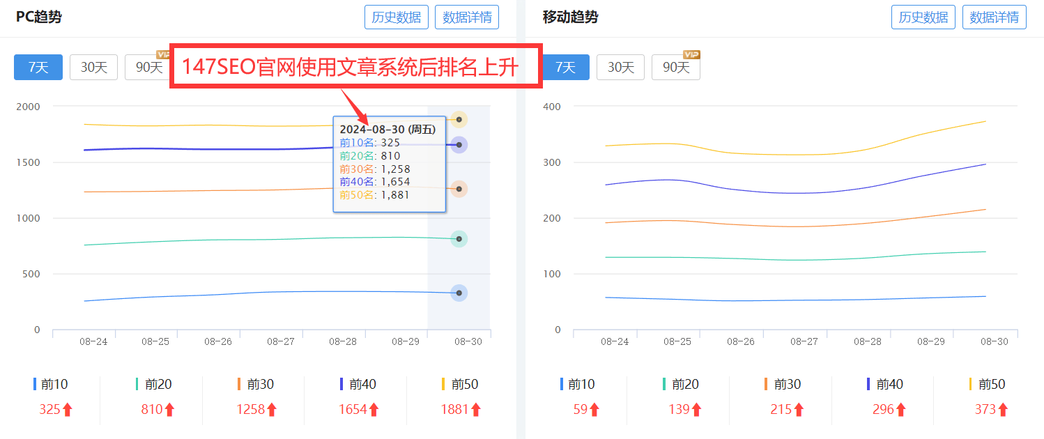Click red up arrow beside 1654
The height and width of the screenshot is (439, 1044).
(374, 410)
